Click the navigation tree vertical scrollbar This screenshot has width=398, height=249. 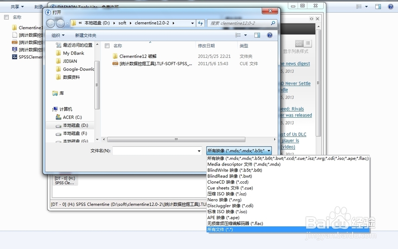(97, 85)
